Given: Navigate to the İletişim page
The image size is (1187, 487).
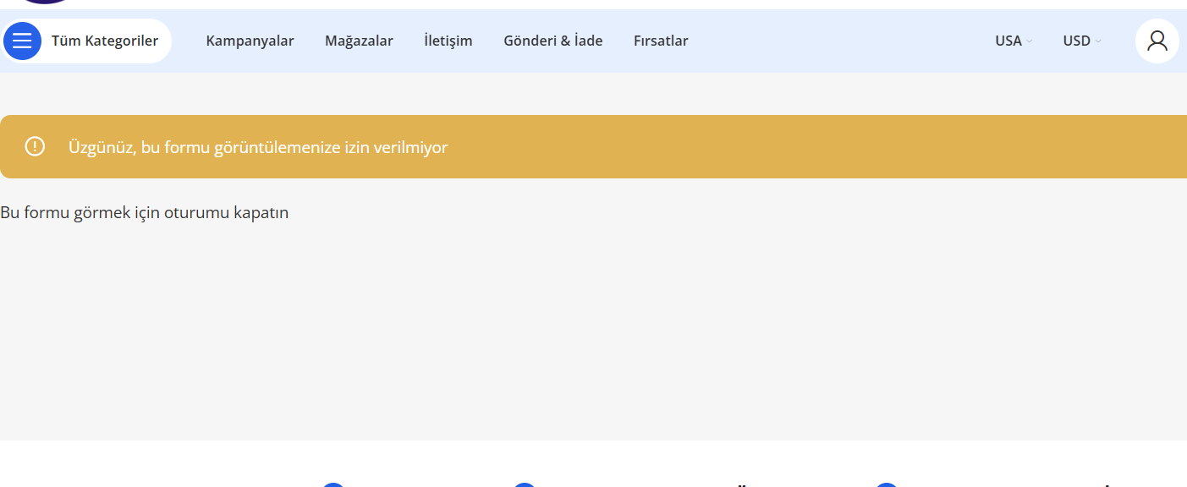Looking at the screenshot, I should [x=448, y=41].
